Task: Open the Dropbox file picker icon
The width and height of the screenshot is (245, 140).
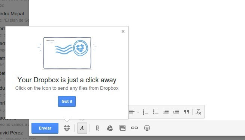Action: pos(67,128)
